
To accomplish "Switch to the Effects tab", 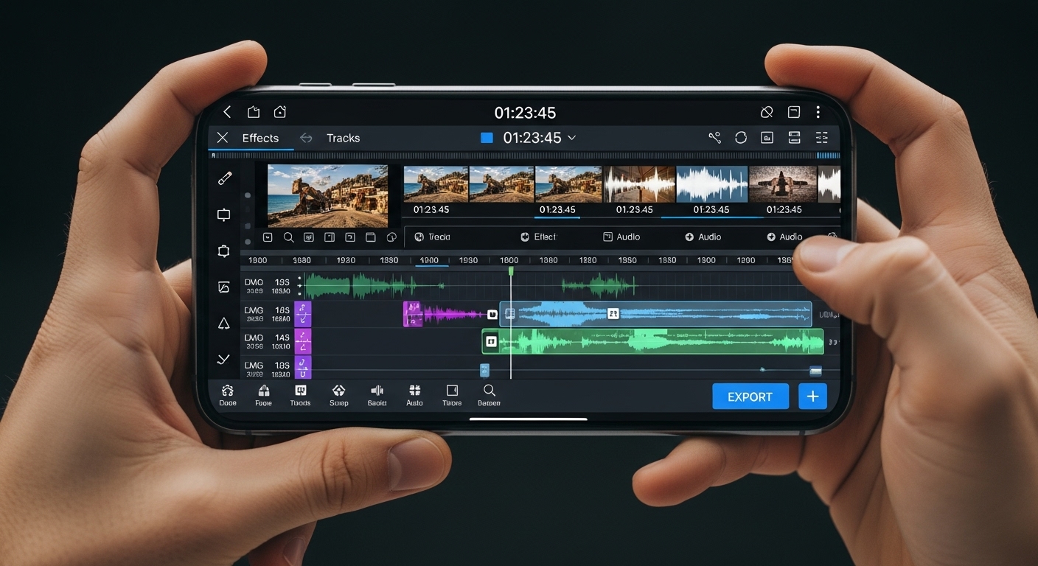I will [x=260, y=138].
